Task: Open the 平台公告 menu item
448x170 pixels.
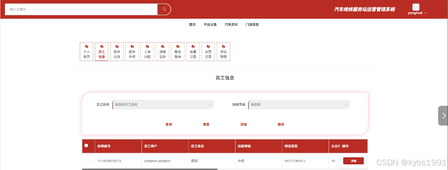Action: pos(210,25)
